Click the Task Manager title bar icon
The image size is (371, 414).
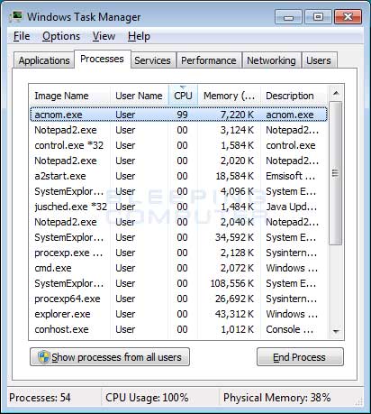pos(16,16)
